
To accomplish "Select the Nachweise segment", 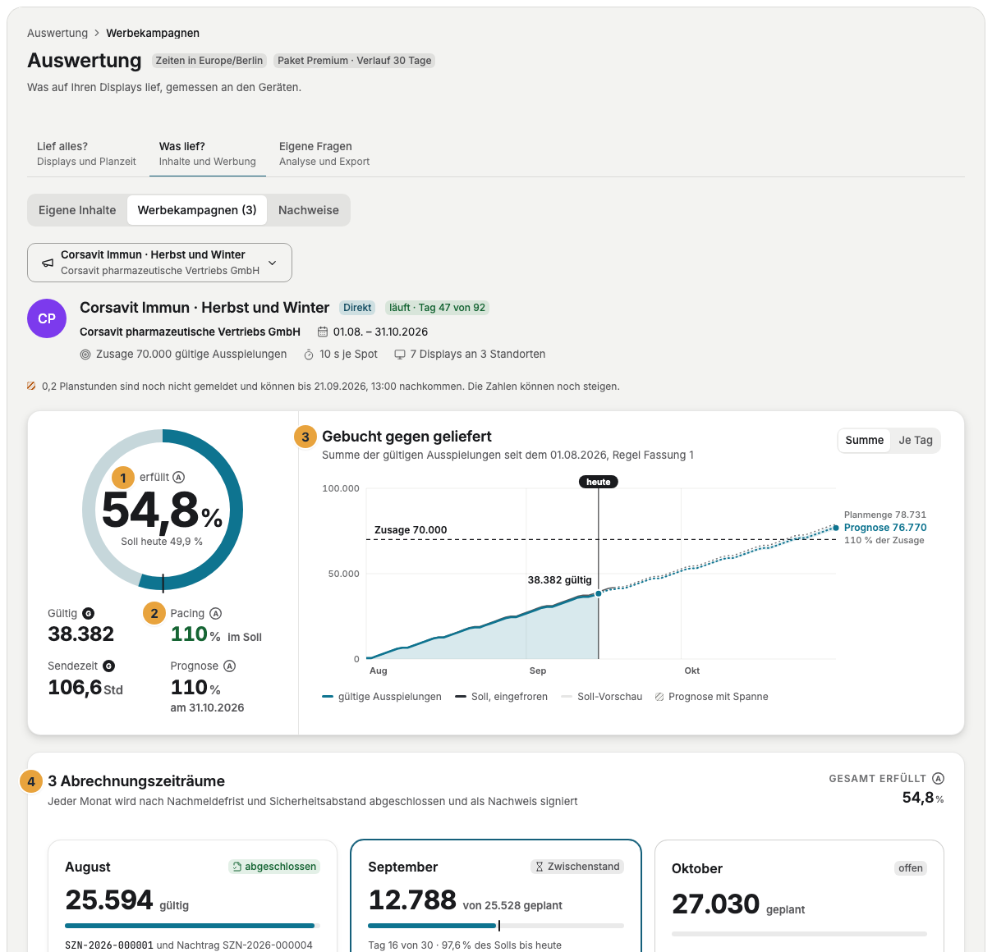I will 309,210.
